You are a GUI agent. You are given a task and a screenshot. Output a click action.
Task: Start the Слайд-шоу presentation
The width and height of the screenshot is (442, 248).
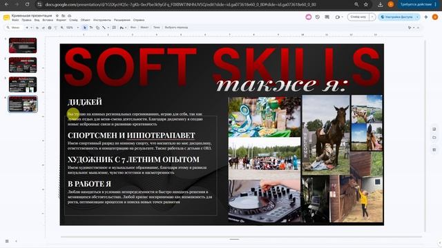358,17
